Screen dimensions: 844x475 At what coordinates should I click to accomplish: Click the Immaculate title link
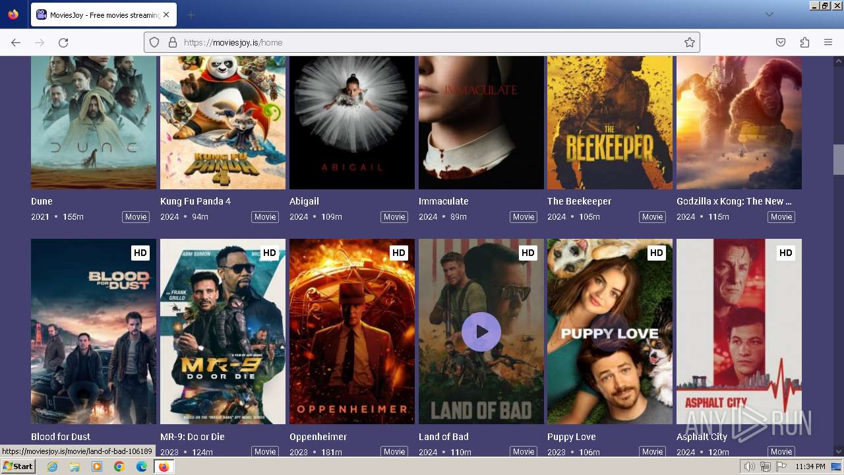point(444,201)
